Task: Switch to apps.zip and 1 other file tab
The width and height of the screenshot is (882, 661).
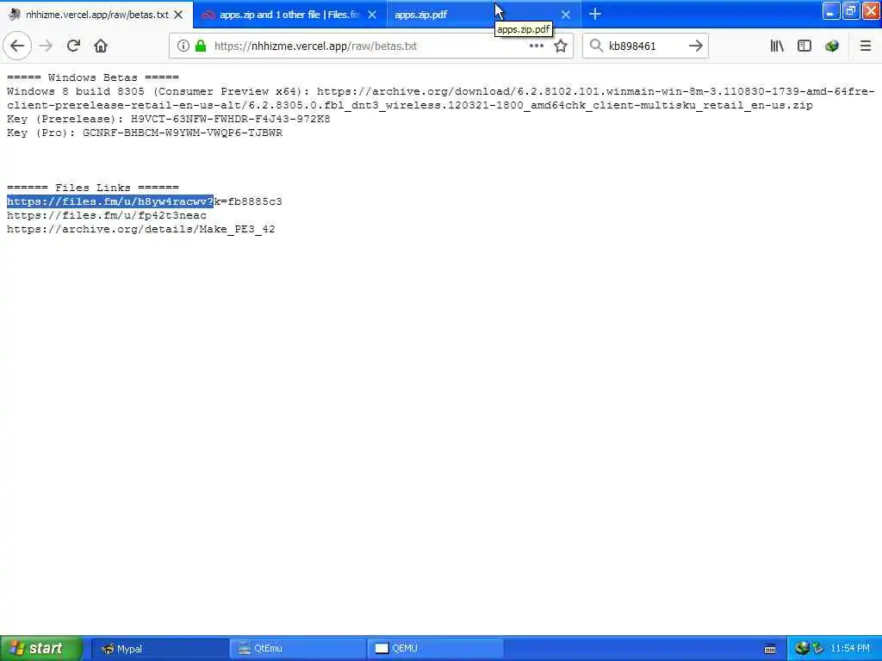Action: (289, 15)
